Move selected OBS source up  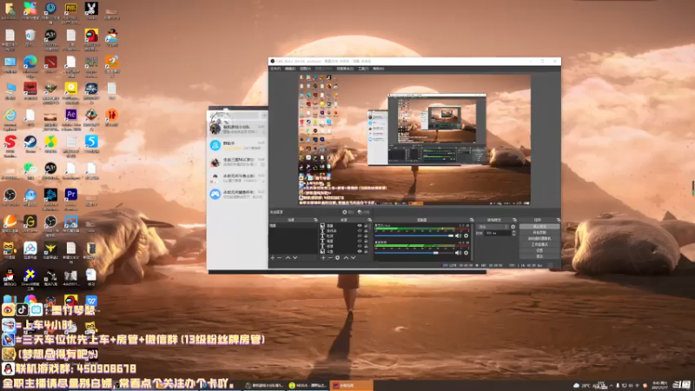click(346, 257)
